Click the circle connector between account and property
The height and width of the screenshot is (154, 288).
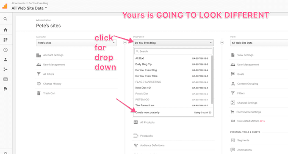(125, 43)
